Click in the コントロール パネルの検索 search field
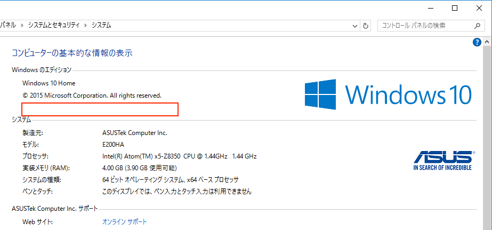This screenshot has width=492, height=230. tap(424, 26)
